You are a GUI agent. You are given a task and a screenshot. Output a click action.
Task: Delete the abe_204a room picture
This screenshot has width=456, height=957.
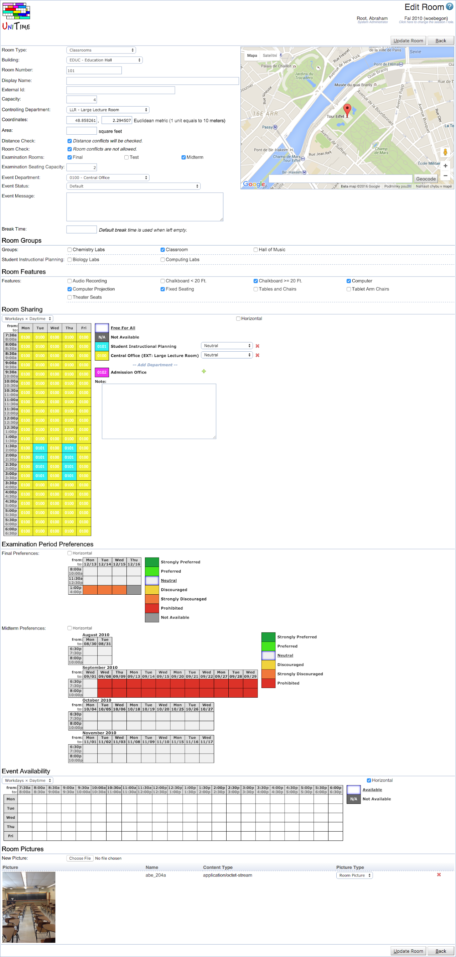(x=439, y=875)
